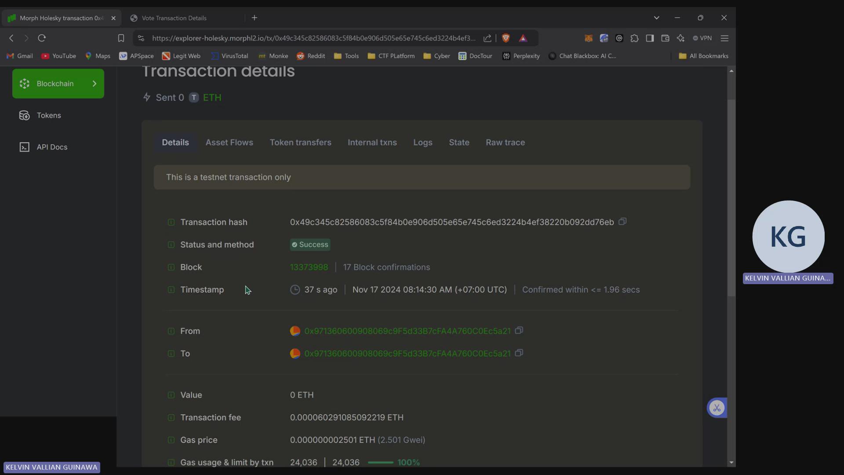Open the Extensions puzzle icon

tap(634, 38)
